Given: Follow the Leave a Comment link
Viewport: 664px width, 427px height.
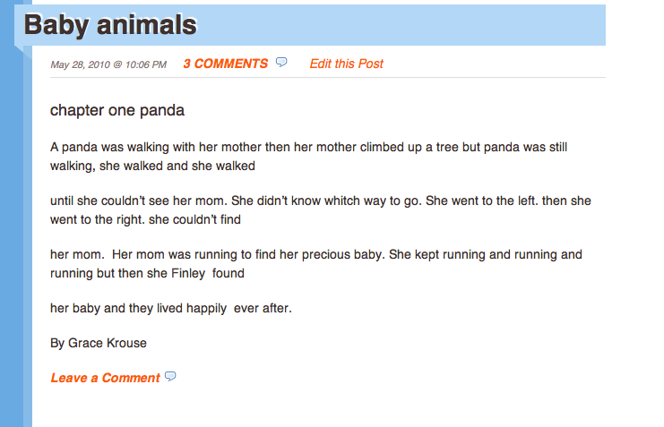Looking at the screenshot, I should [x=105, y=378].
